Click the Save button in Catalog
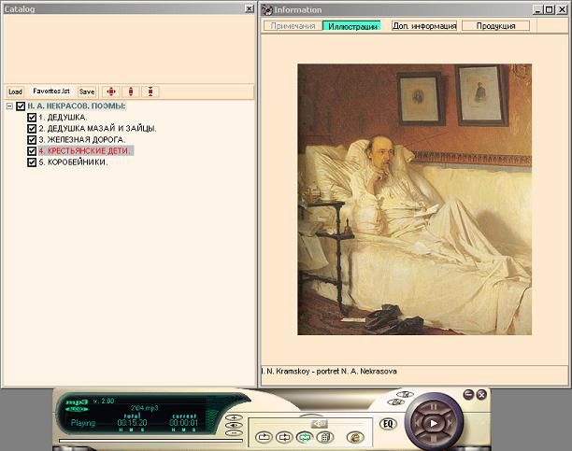Screen dimensions: 572x451 (87, 92)
